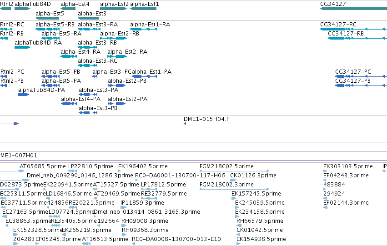387x246 pixels.
Task: Click transcript alpha-Est4-RA
Action: 80,52
